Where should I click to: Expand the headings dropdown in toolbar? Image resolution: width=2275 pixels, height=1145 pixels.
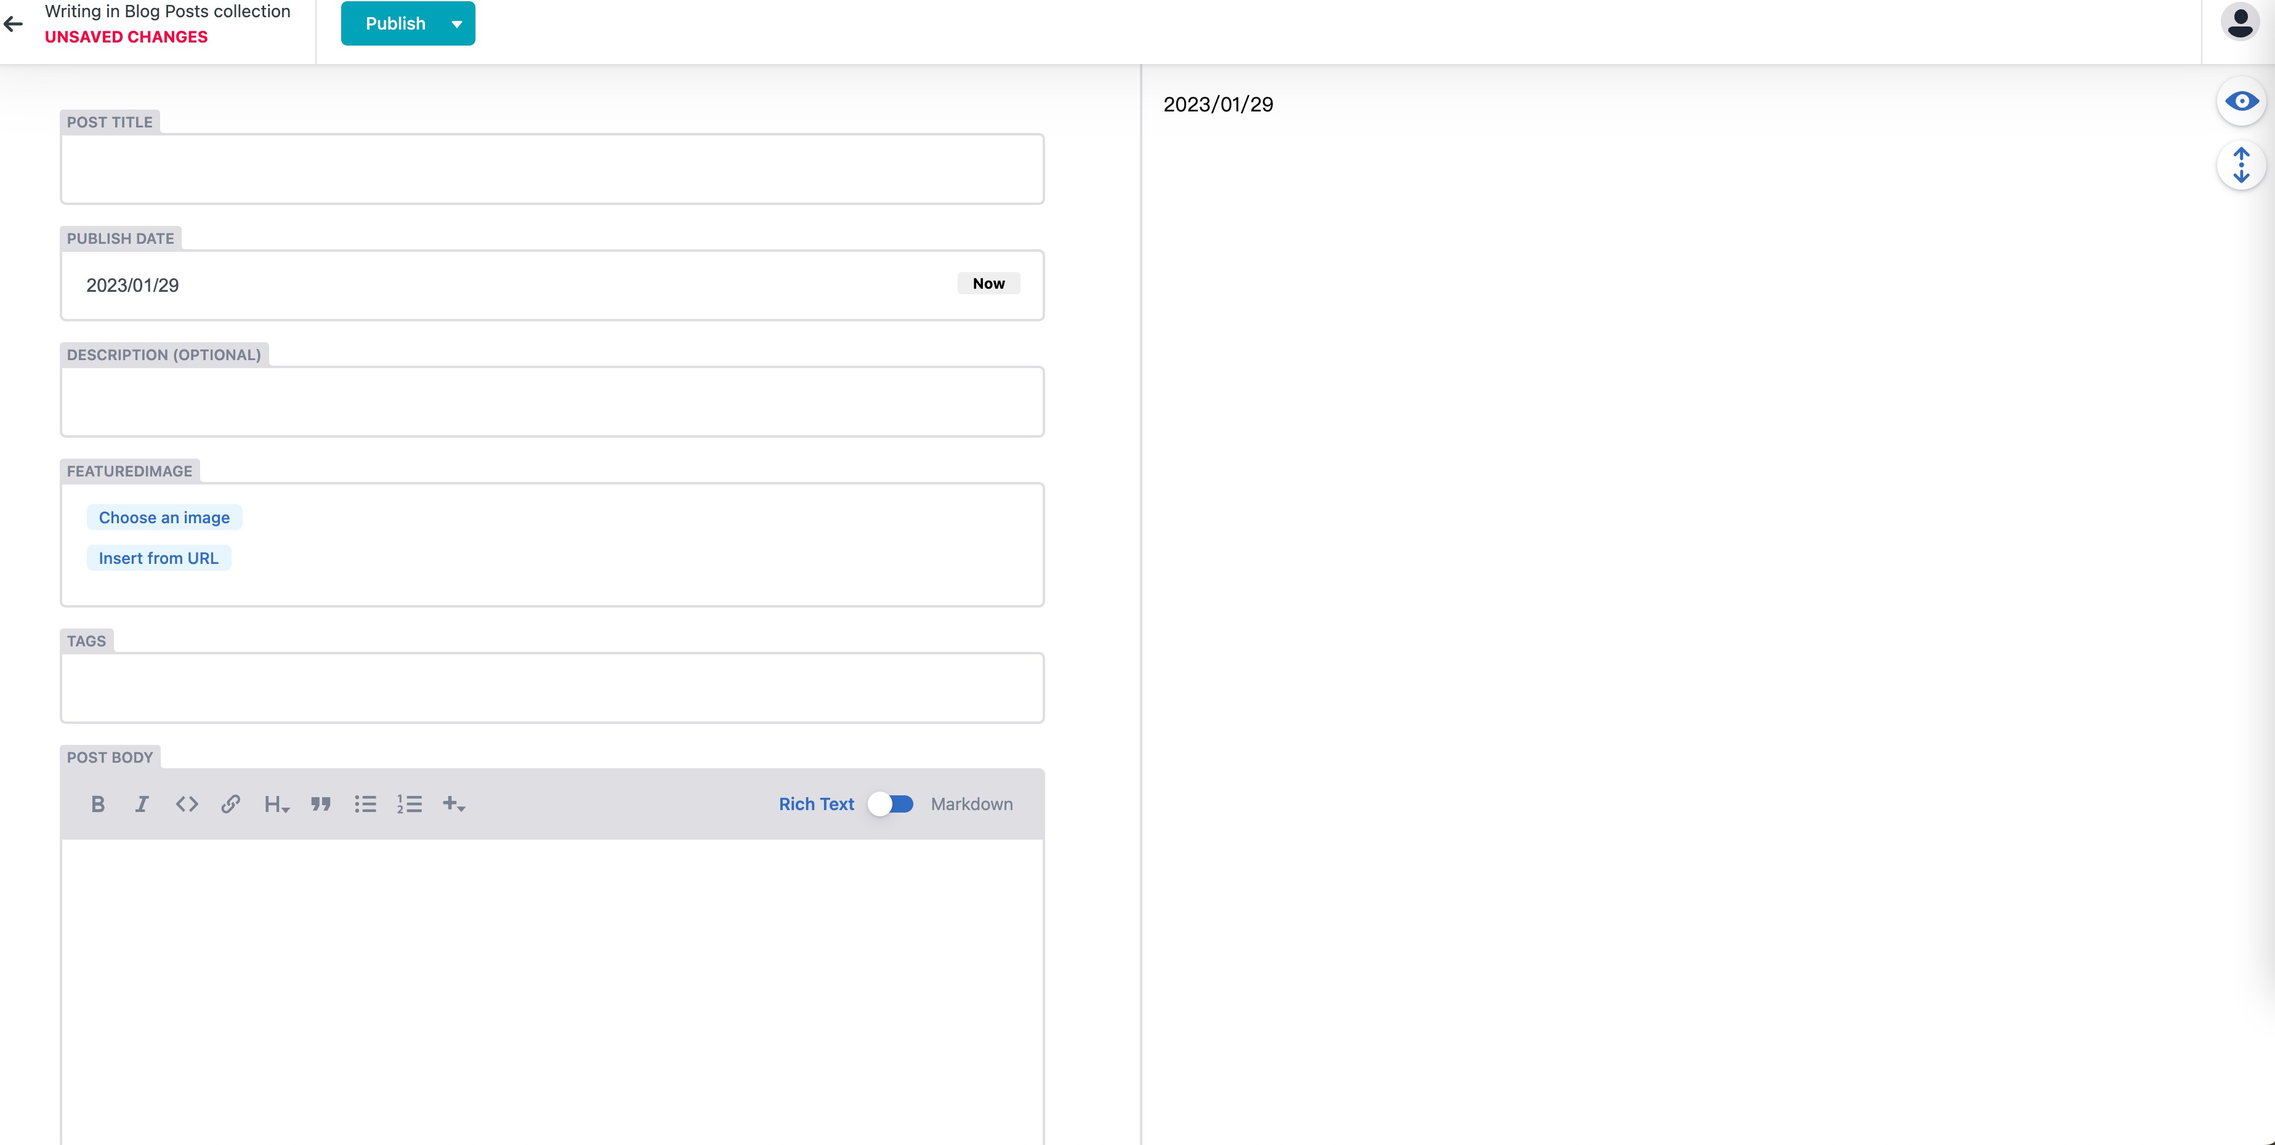(x=277, y=803)
